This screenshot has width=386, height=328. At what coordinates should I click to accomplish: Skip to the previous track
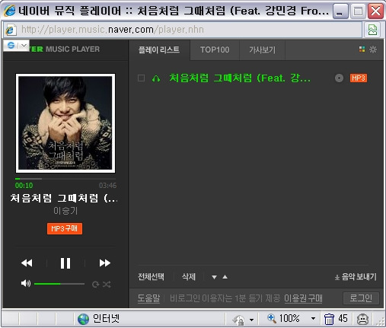tap(27, 263)
